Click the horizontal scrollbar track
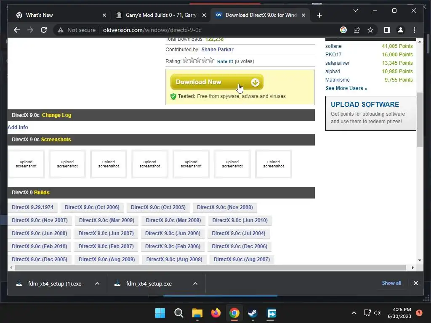The width and height of the screenshot is (431, 323). point(210,267)
